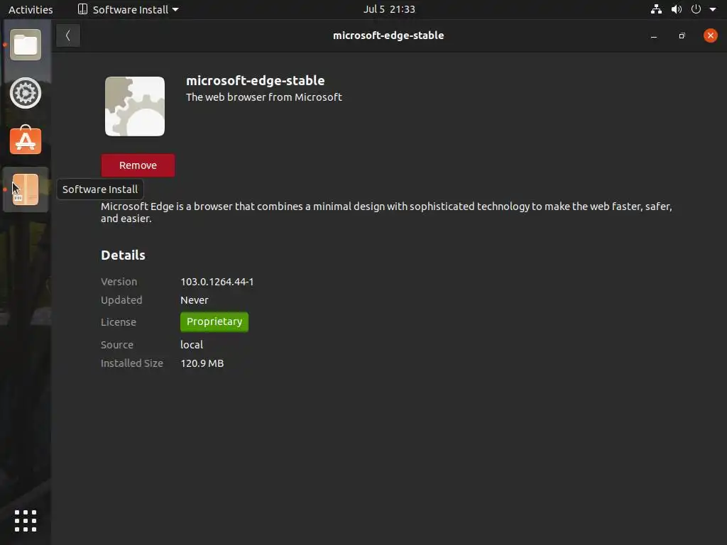
Task: Click the 'Source' label
Action: (117, 345)
